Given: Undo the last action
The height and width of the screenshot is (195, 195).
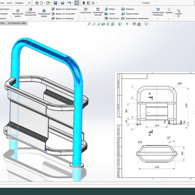Looking at the screenshot, I should tap(69, 3).
